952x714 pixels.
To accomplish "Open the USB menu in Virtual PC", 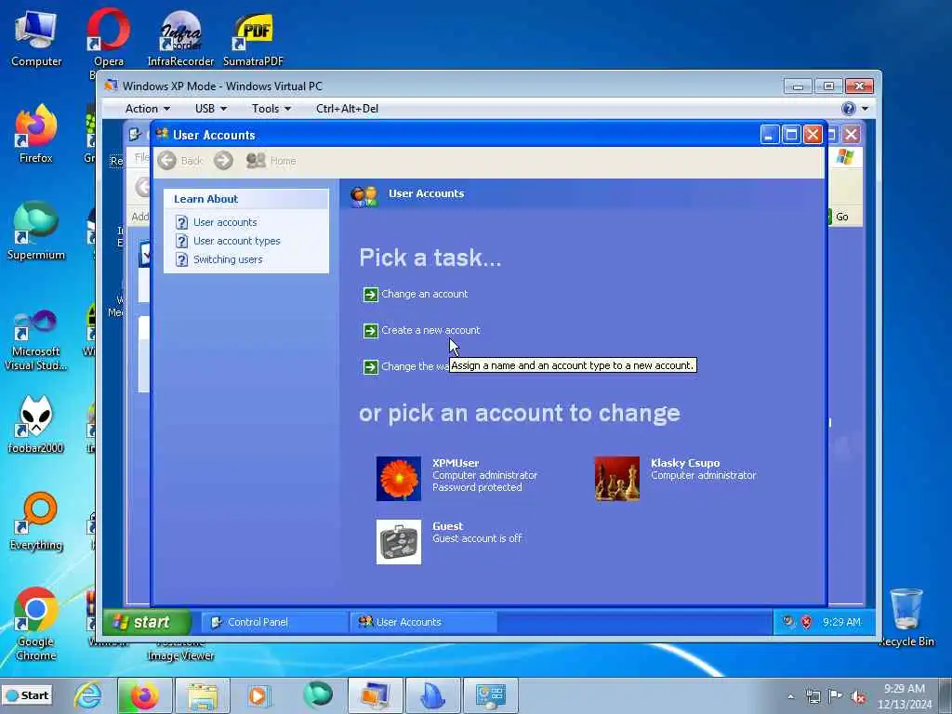I will [211, 109].
